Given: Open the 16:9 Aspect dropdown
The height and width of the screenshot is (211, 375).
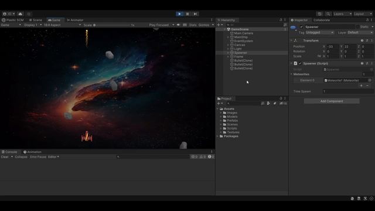Looking at the screenshot, I should tap(62, 25).
